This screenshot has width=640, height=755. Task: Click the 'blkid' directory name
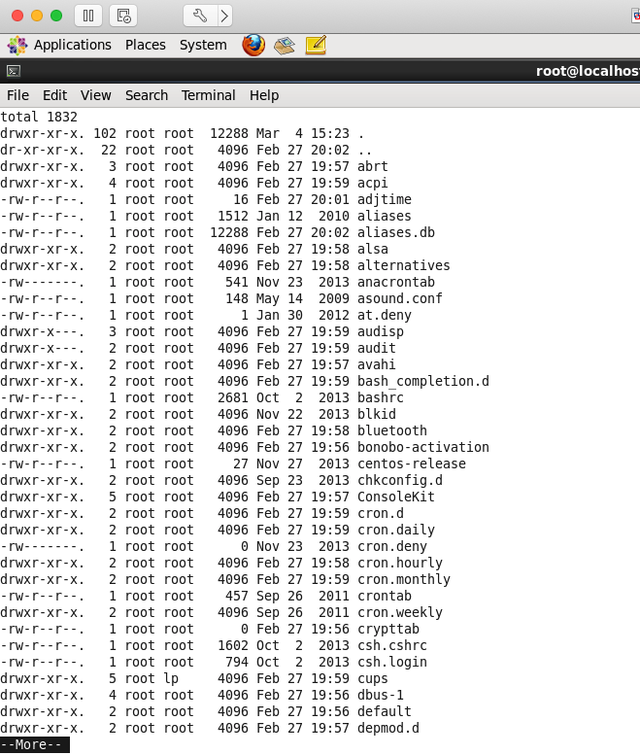point(376,415)
